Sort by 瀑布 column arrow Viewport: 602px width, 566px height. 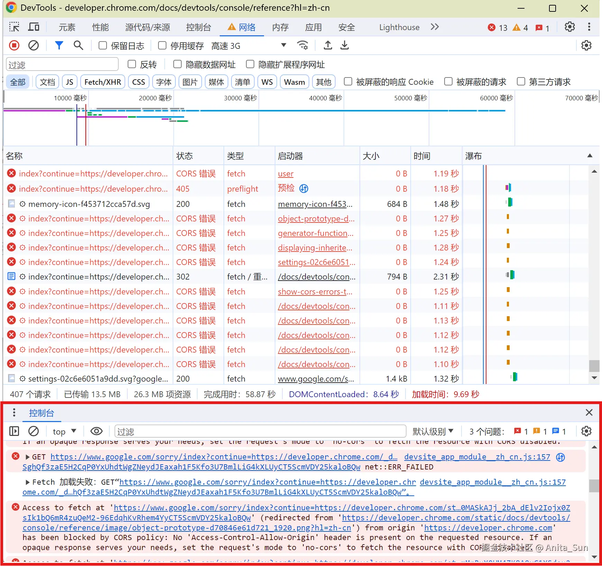coord(590,156)
